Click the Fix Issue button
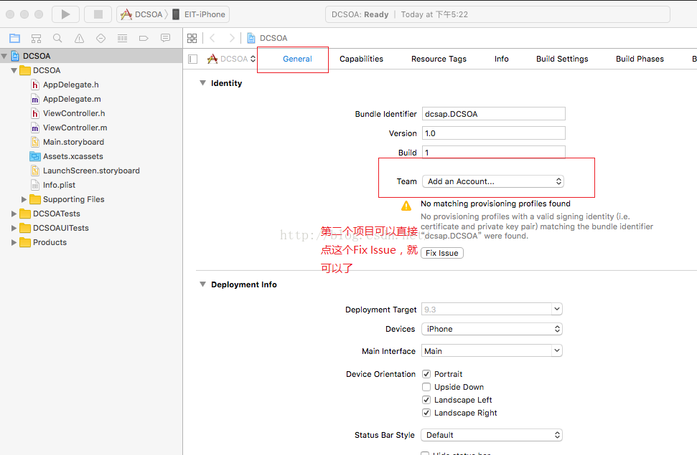Screen dimensions: 697x455 coord(442,253)
